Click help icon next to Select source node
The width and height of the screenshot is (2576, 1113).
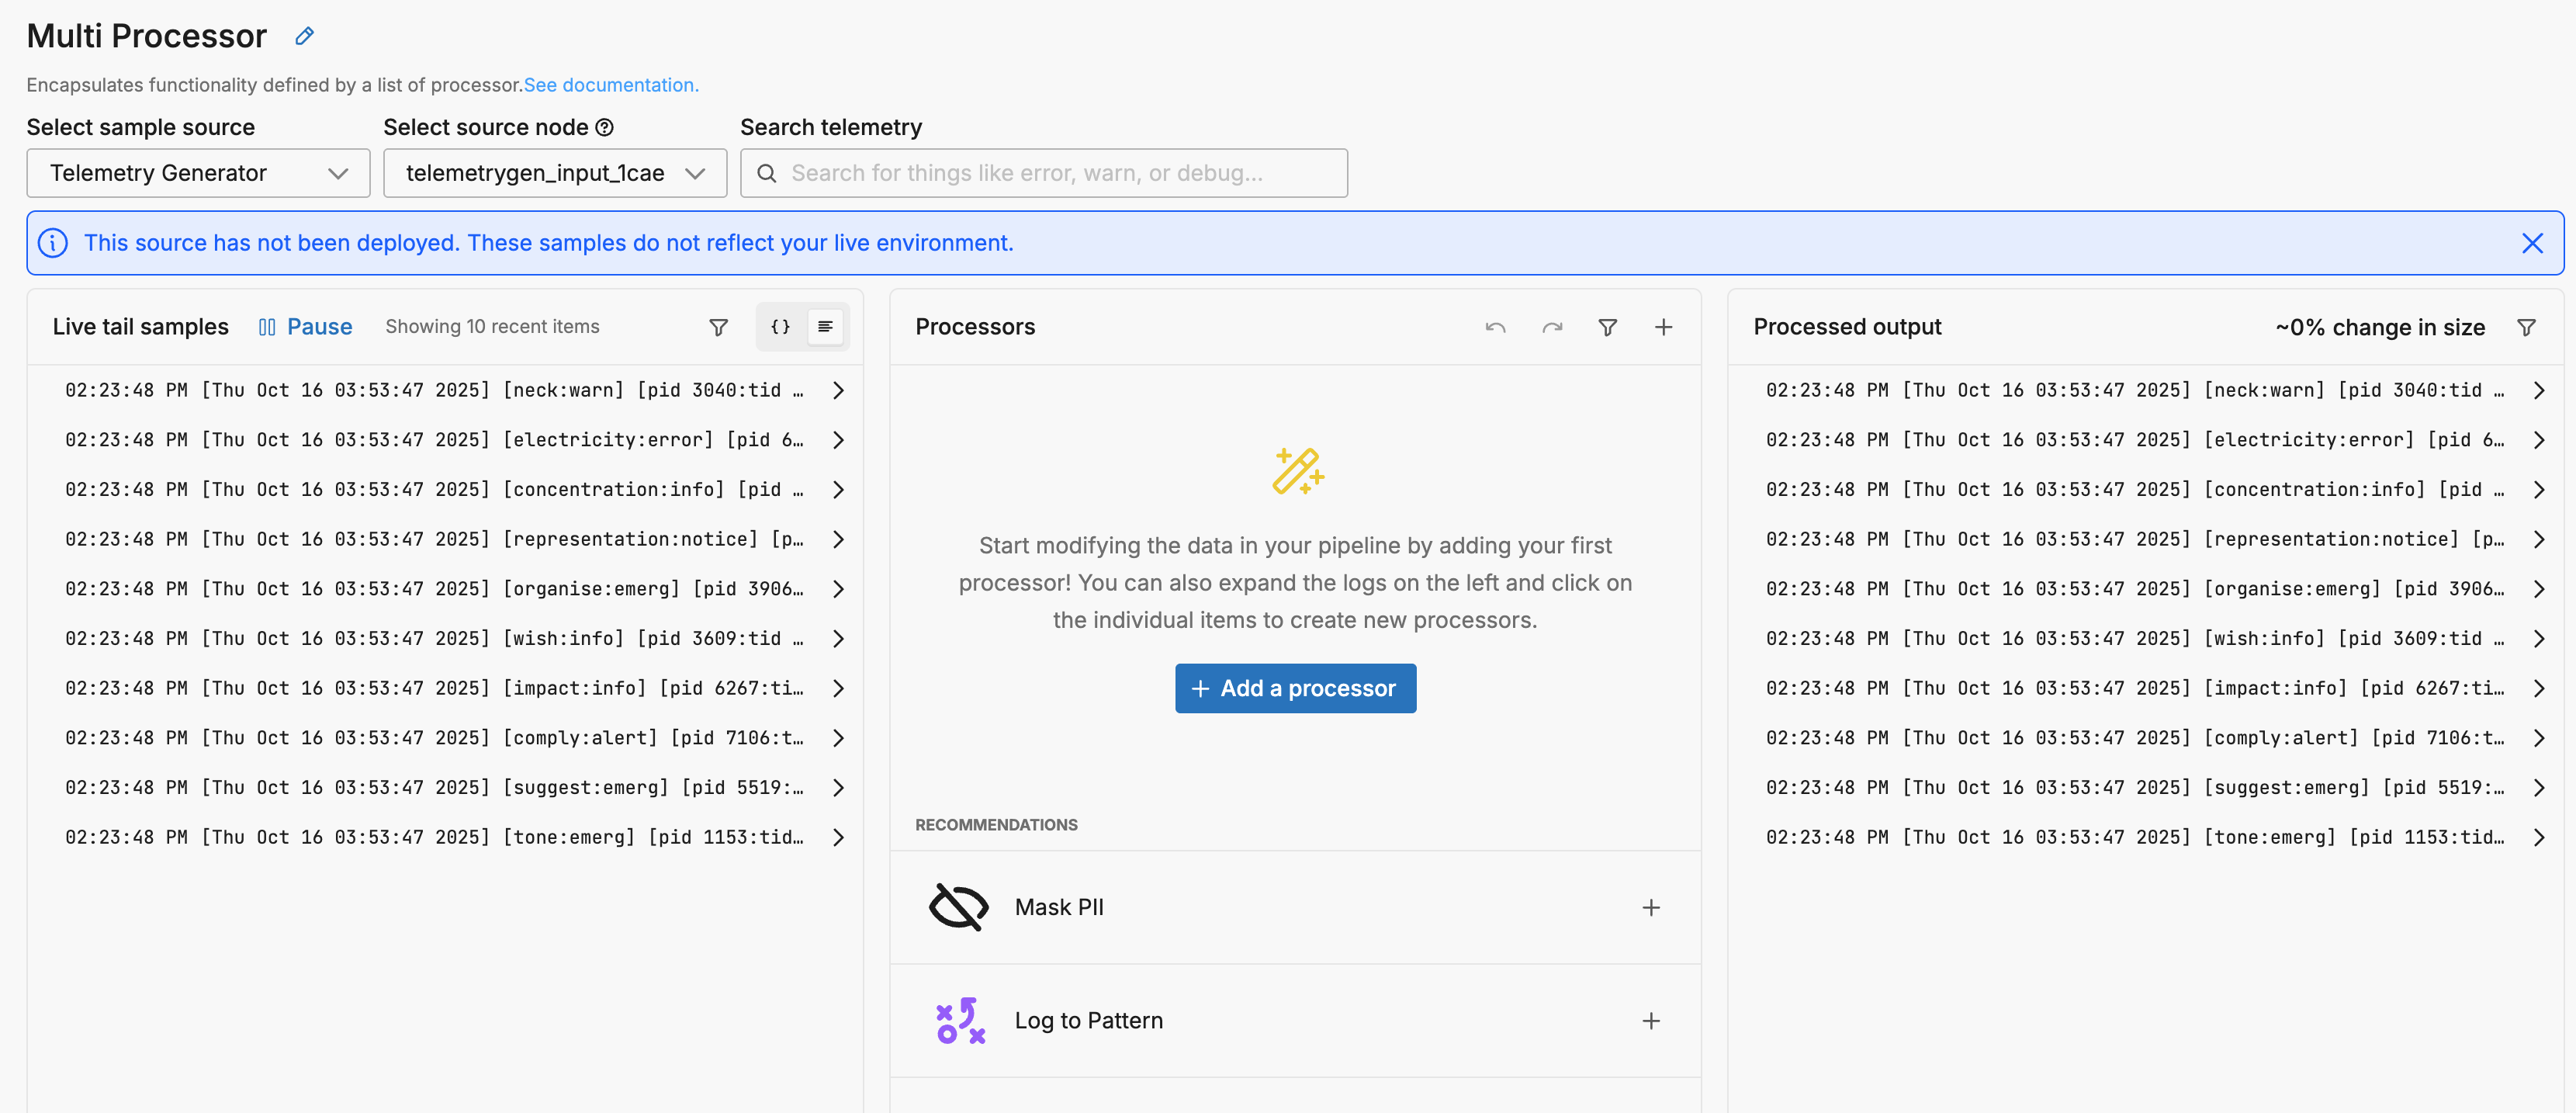click(x=604, y=127)
